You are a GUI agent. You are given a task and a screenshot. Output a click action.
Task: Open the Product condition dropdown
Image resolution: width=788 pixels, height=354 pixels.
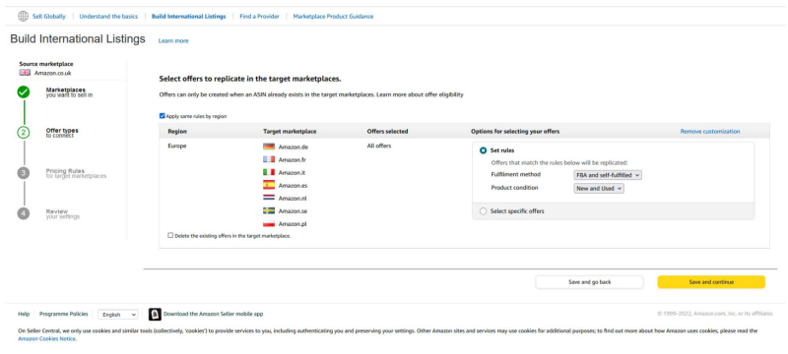(599, 188)
